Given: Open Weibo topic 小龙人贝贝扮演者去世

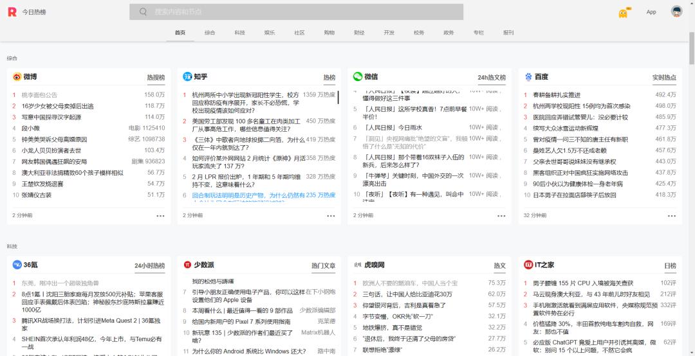Looking at the screenshot, I should point(51,150).
